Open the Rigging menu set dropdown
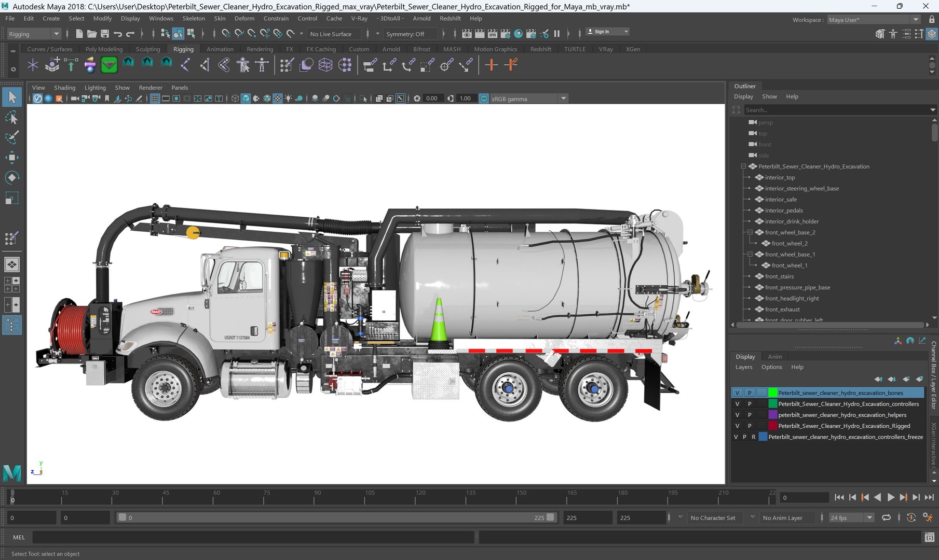This screenshot has width=939, height=560. click(34, 34)
